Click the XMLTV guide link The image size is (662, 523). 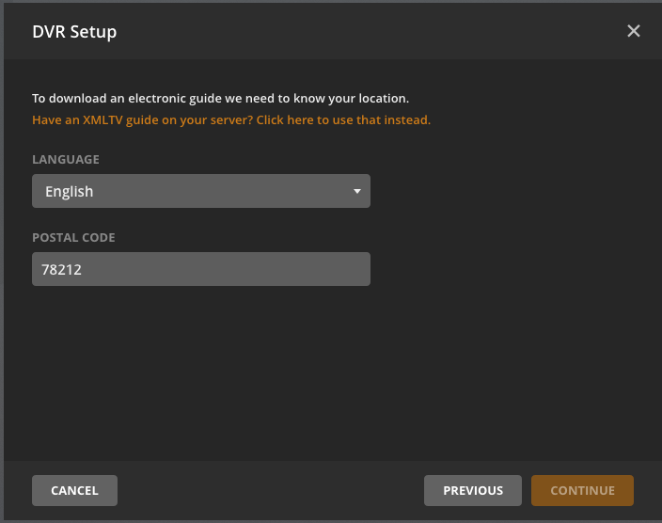point(231,120)
